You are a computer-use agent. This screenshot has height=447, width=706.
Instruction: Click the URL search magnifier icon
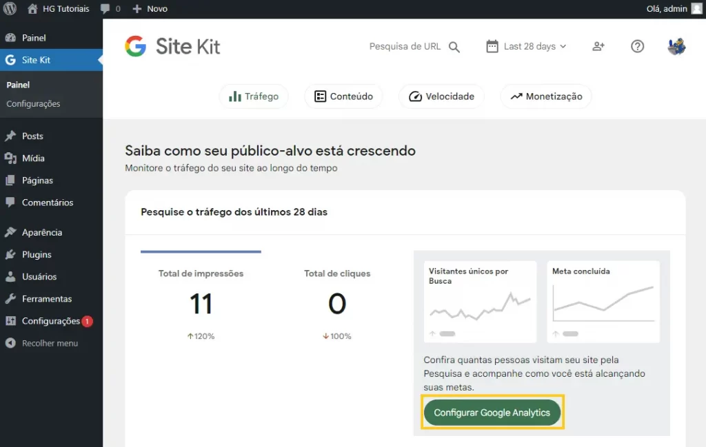click(454, 47)
